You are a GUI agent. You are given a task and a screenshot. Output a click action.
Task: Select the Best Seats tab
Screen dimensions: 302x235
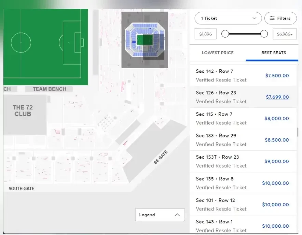274,53
